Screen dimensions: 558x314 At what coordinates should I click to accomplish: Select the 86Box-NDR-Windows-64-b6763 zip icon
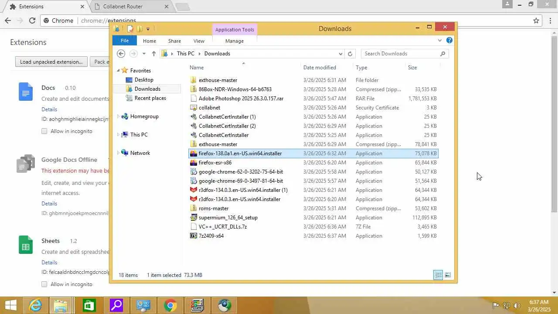pos(194,89)
